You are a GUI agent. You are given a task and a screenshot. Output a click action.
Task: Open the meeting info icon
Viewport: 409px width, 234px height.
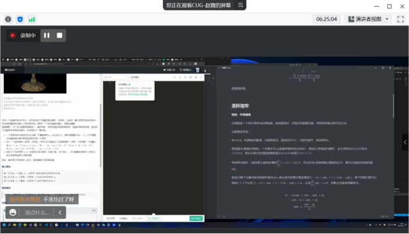(x=8, y=19)
